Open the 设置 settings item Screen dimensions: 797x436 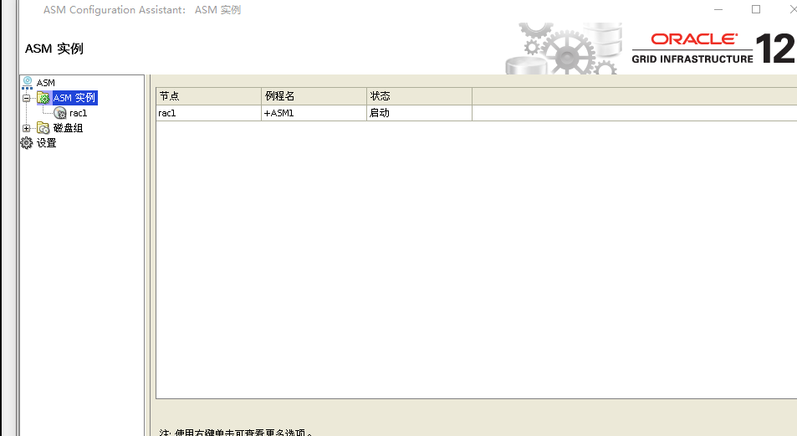point(46,143)
